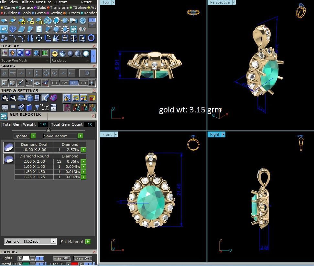
Task: Click the Hide layers button
Action: (62, 259)
